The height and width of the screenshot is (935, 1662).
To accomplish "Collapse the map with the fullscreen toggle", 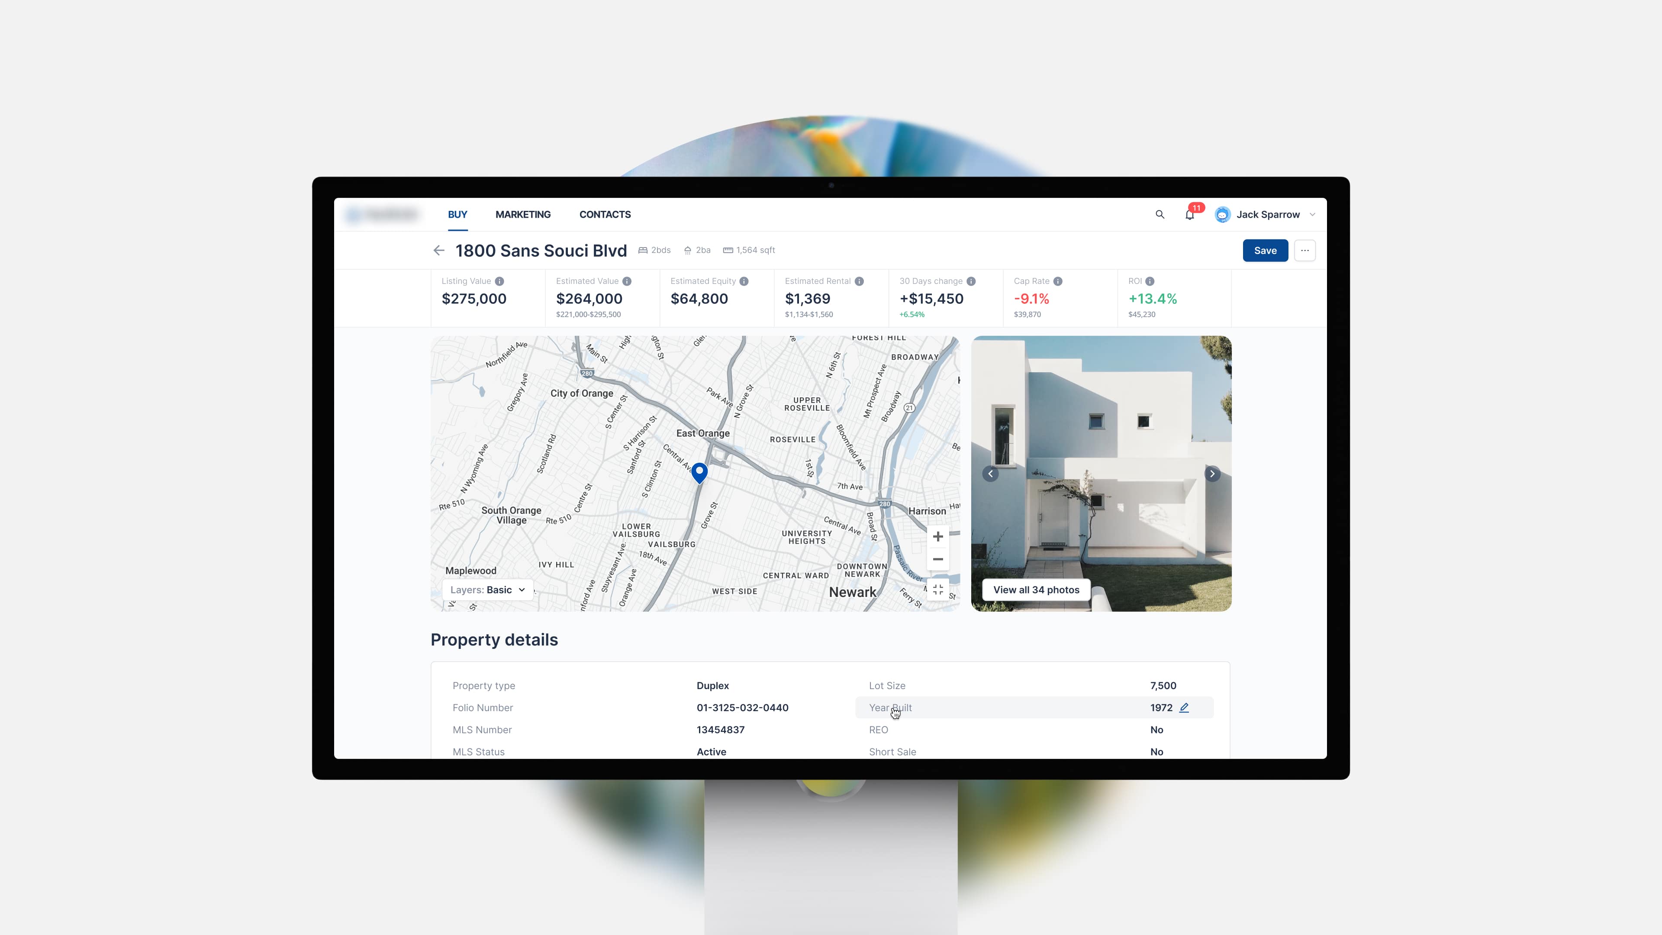I will (937, 590).
